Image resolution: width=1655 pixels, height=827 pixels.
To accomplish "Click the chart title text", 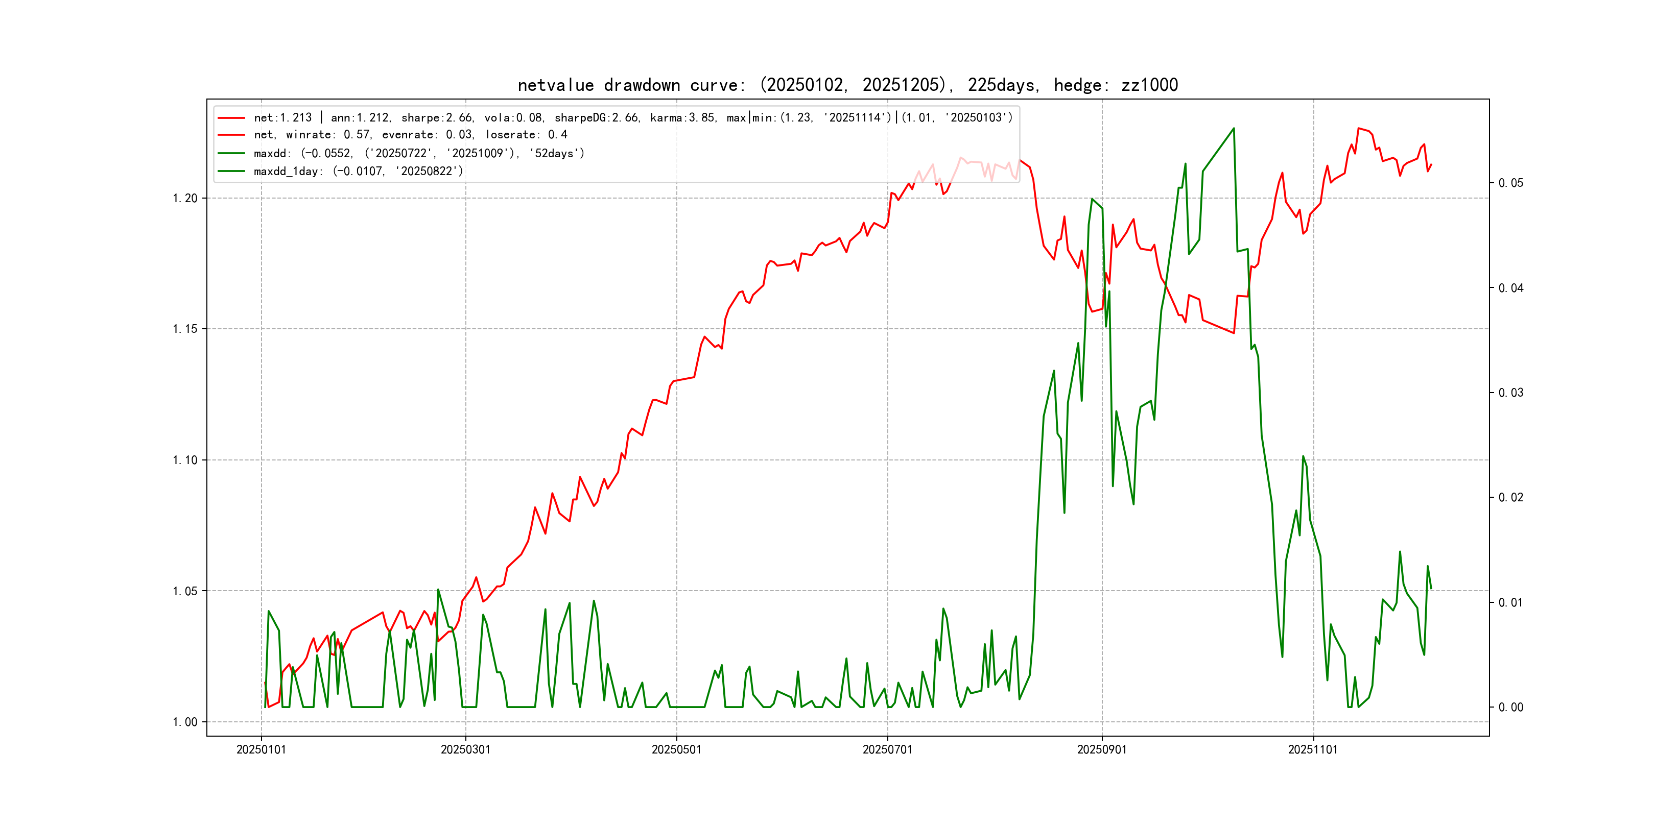I will (x=847, y=85).
